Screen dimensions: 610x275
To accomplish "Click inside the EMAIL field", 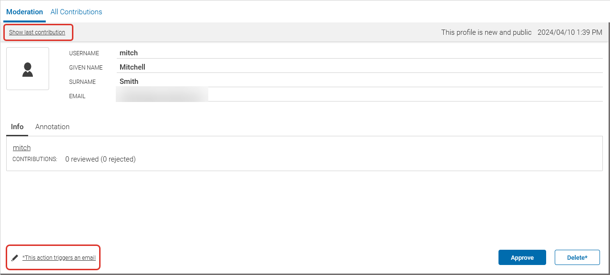I will pyautogui.click(x=162, y=94).
